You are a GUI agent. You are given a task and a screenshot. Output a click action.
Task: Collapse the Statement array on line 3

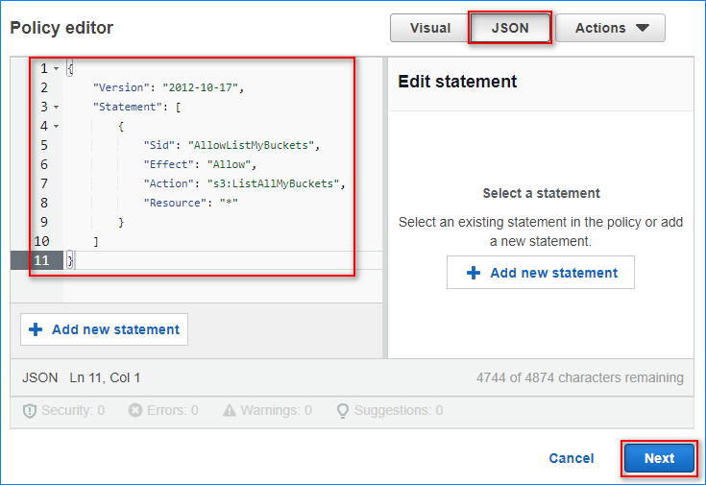(x=56, y=107)
